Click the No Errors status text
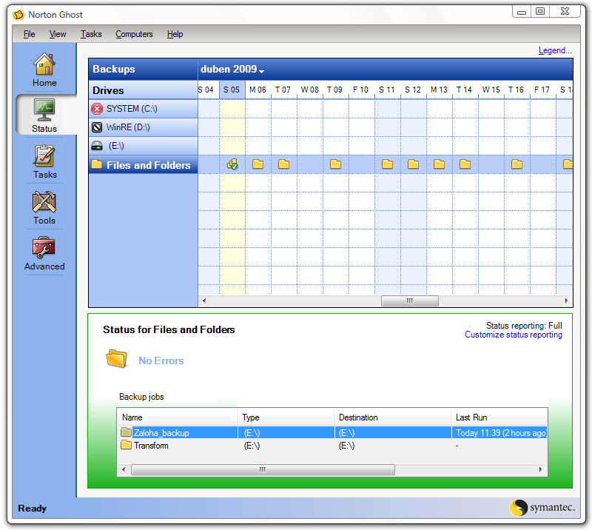Viewport: 592px width, 530px height. [161, 360]
